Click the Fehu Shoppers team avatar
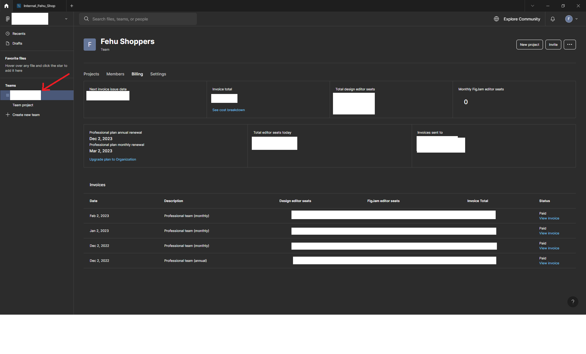Image resolution: width=586 pixels, height=354 pixels. (x=90, y=45)
